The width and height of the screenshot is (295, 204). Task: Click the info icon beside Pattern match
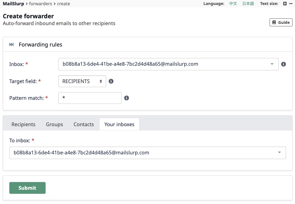click(x=127, y=98)
